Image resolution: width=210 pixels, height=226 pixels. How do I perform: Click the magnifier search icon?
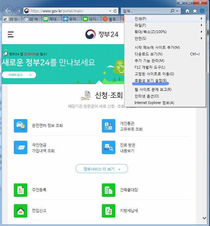click(x=172, y=11)
